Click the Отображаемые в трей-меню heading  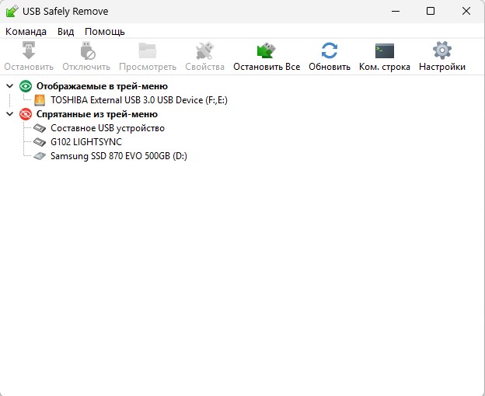click(102, 86)
